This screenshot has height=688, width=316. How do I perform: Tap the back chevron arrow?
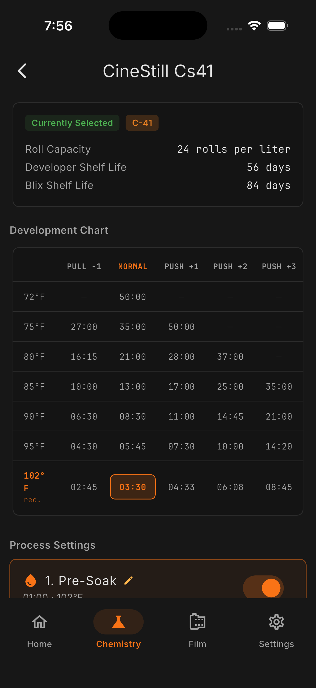pyautogui.click(x=22, y=71)
